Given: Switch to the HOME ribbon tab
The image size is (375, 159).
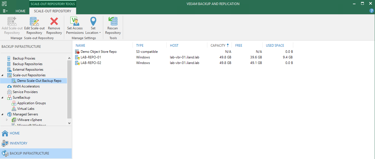Looking at the screenshot, I should click(20, 11).
